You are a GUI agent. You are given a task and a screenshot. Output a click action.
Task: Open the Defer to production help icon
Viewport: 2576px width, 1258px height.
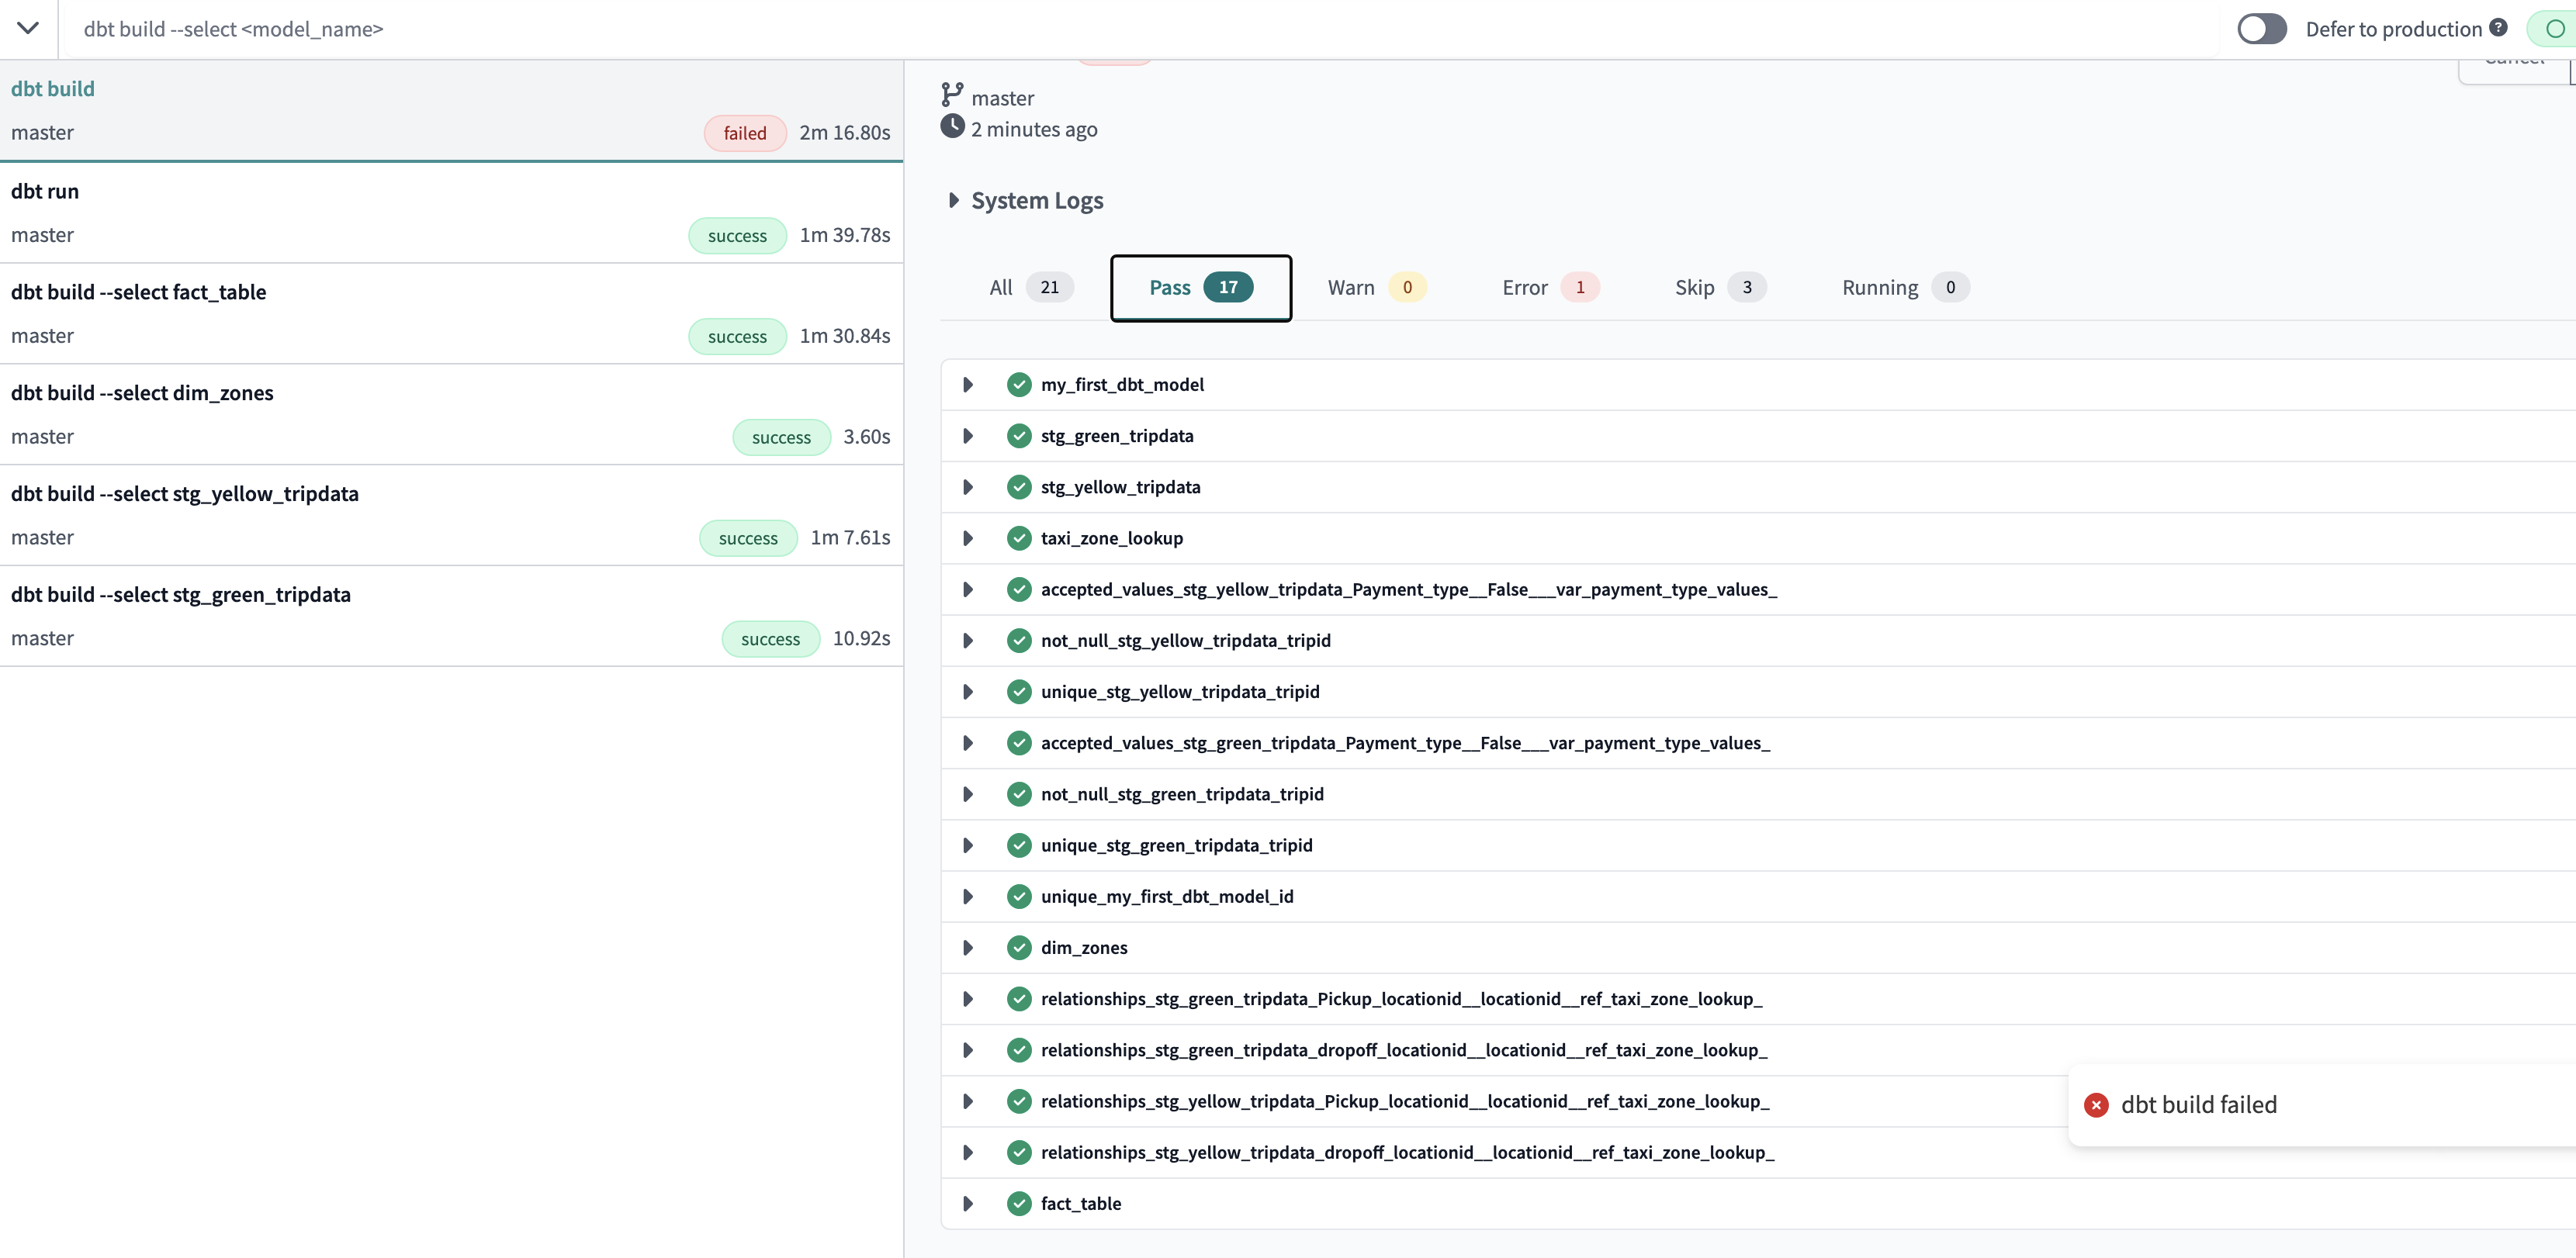pos(2498,27)
